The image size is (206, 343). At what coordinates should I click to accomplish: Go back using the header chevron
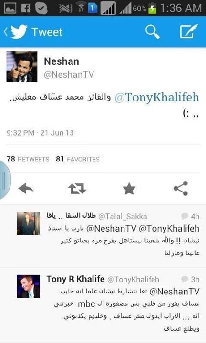[x=6, y=32]
